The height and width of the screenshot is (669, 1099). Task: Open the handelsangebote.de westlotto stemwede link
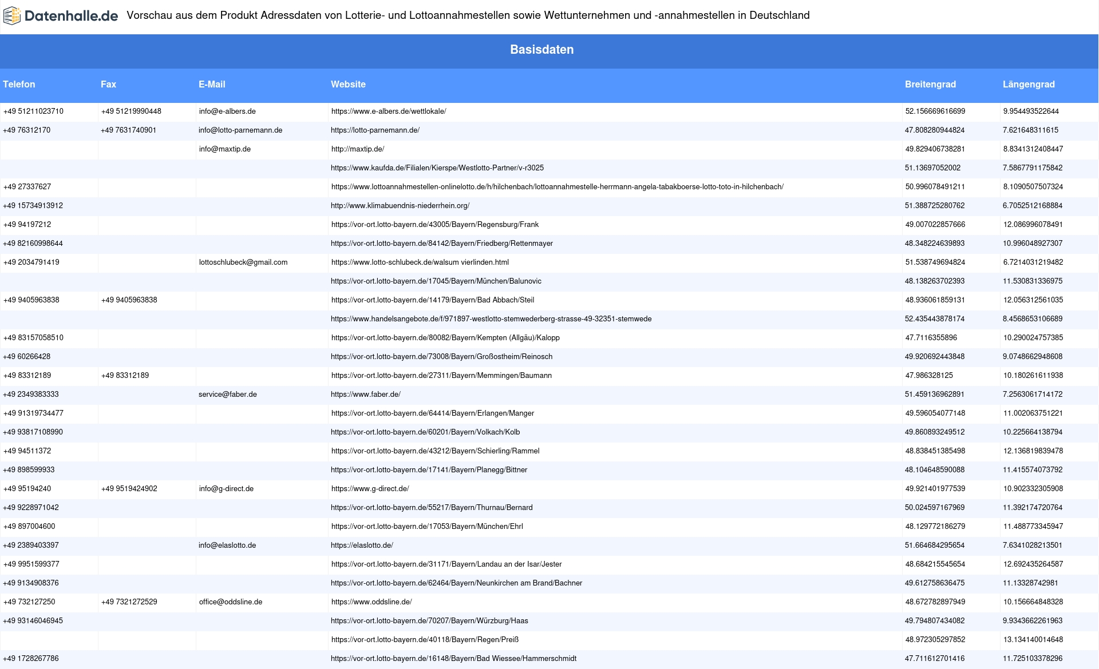tap(491, 319)
